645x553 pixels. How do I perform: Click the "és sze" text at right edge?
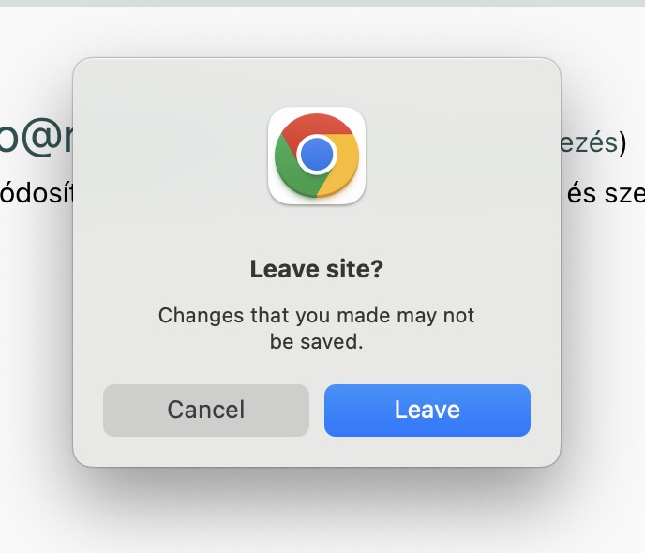pyautogui.click(x=606, y=193)
